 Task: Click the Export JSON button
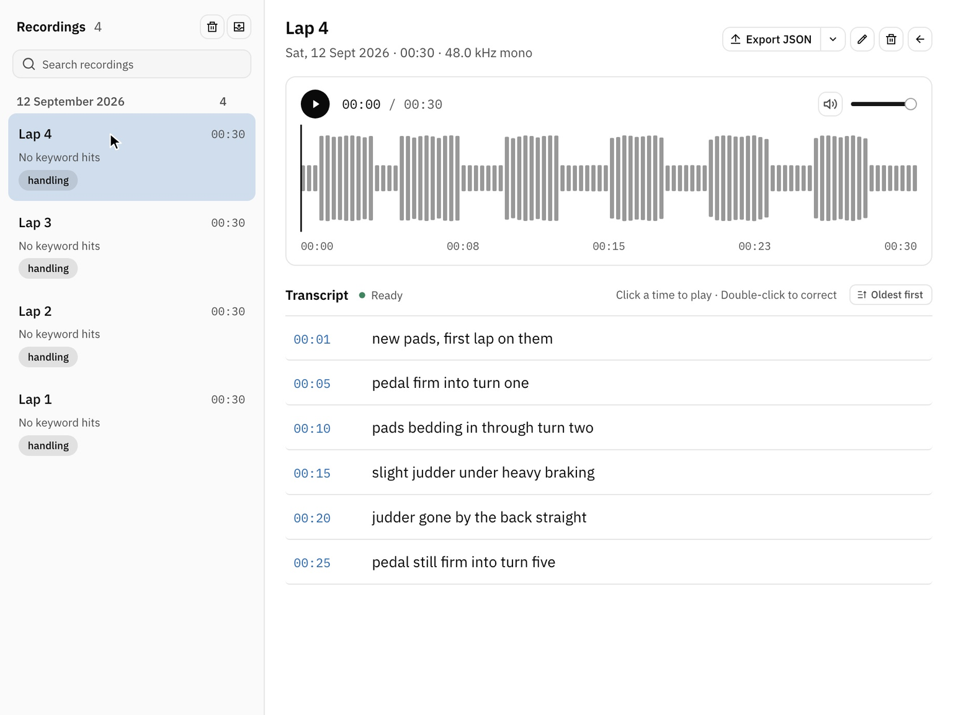pos(772,39)
